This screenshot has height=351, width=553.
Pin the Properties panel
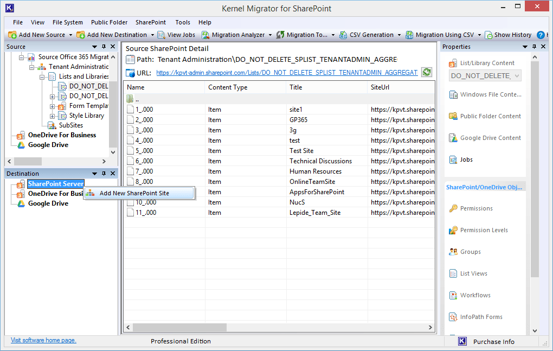[x=535, y=47]
